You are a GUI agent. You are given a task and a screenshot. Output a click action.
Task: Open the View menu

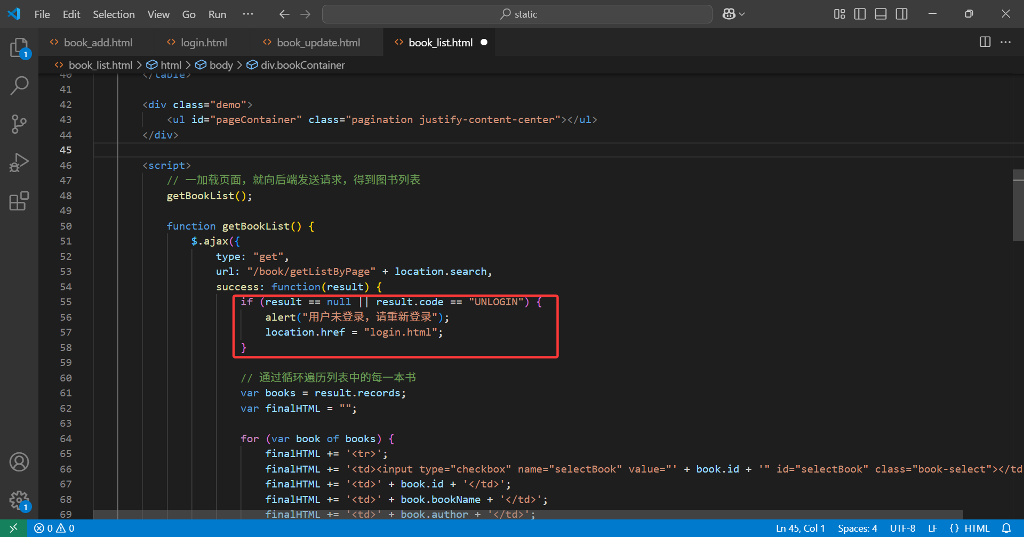coord(158,14)
